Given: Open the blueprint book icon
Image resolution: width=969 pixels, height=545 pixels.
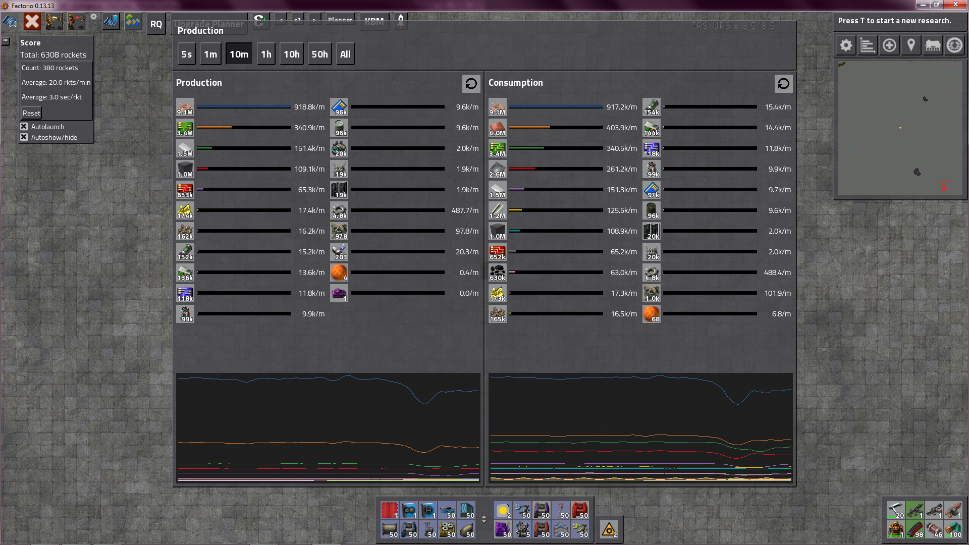Looking at the screenshot, I should 111,22.
